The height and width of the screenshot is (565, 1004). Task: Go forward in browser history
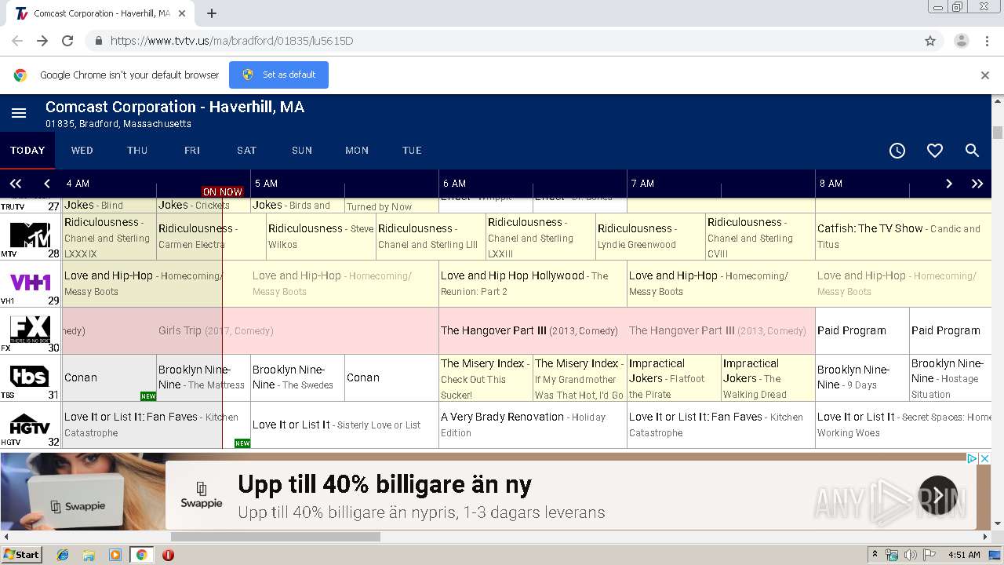pos(42,41)
